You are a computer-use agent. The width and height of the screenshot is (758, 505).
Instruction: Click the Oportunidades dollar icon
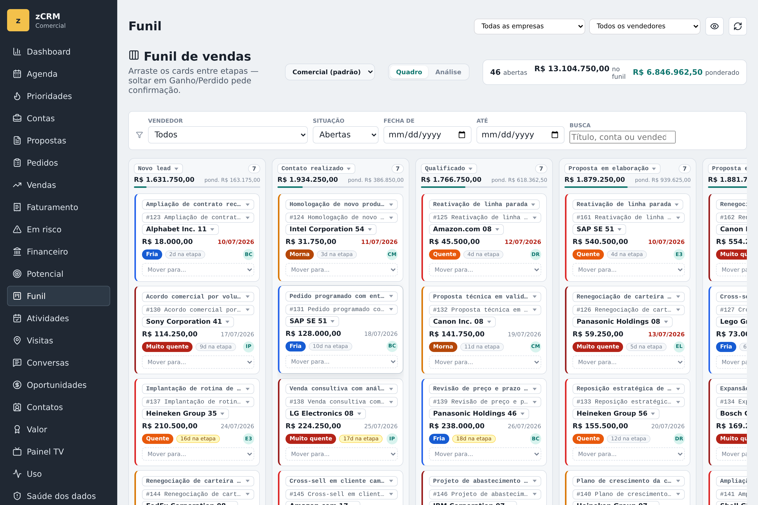pyautogui.click(x=17, y=385)
